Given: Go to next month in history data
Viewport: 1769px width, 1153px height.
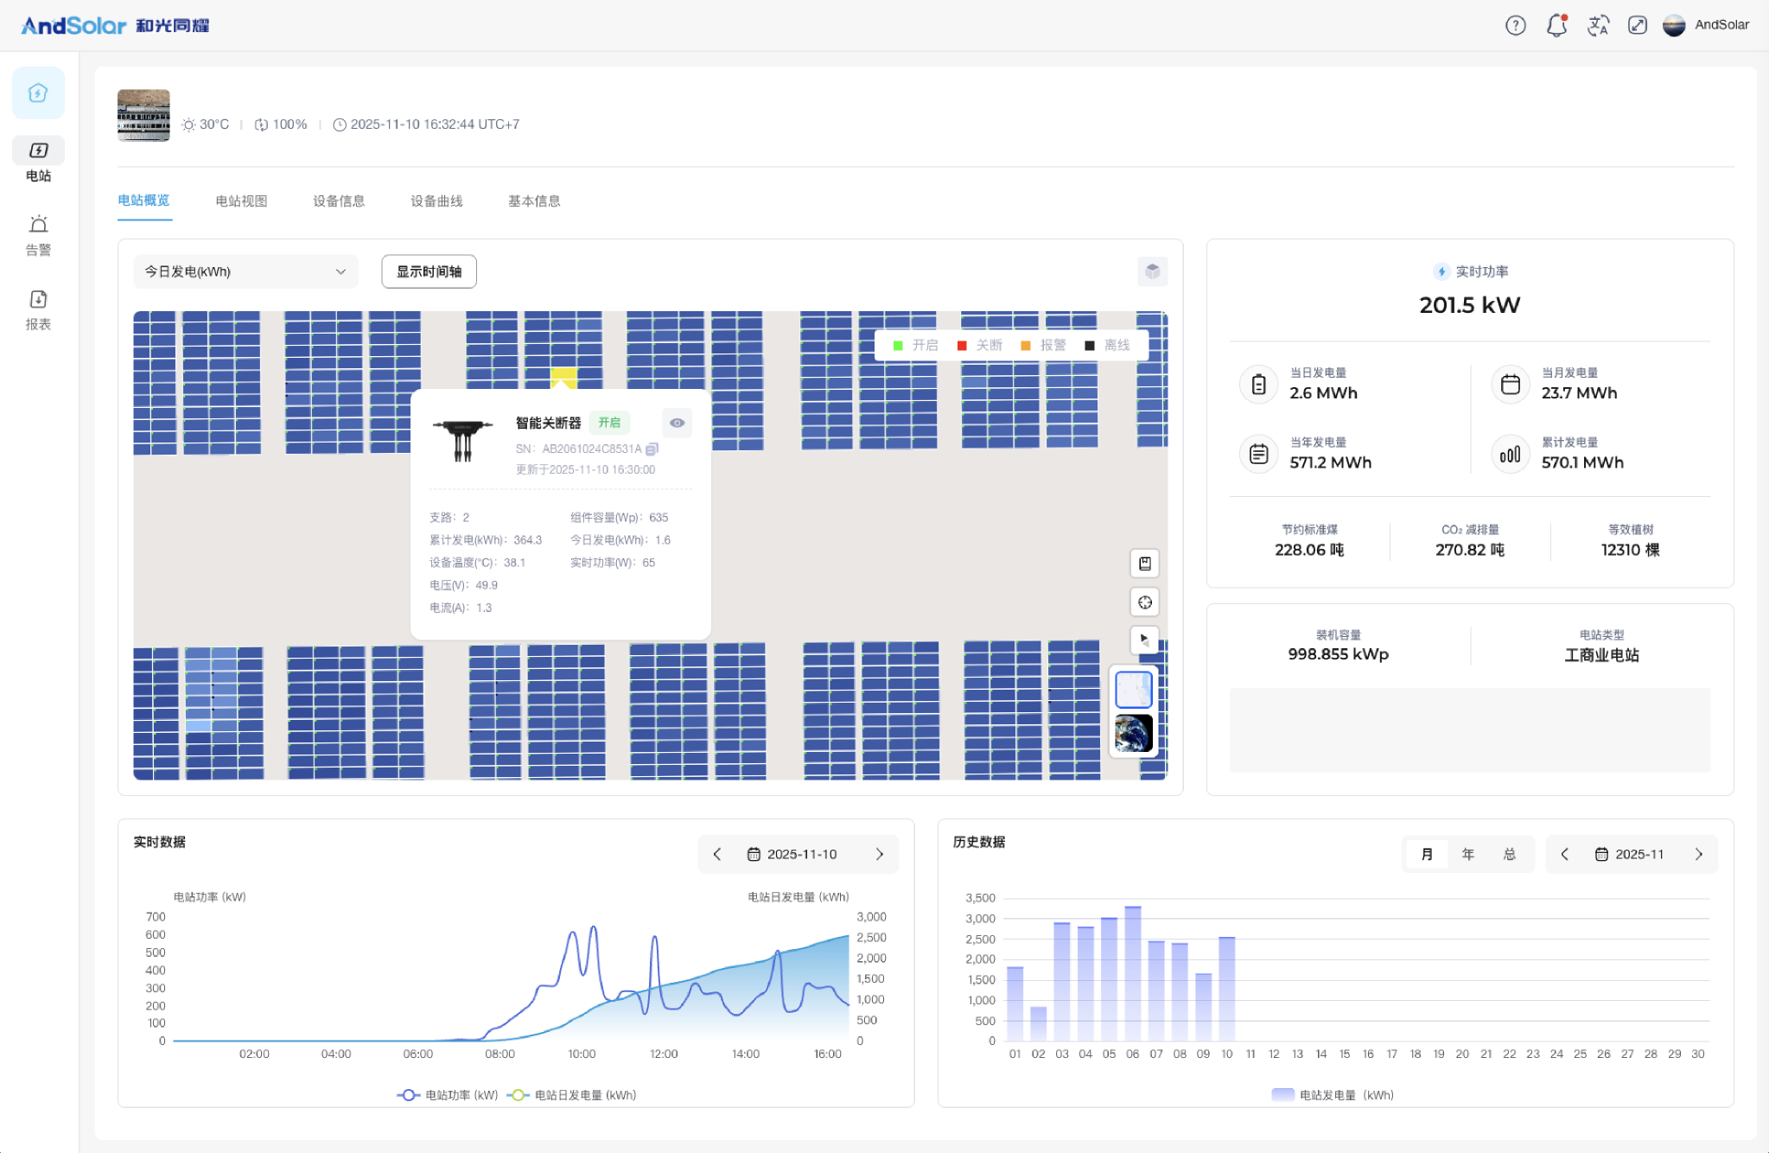Looking at the screenshot, I should pyautogui.click(x=1699, y=854).
